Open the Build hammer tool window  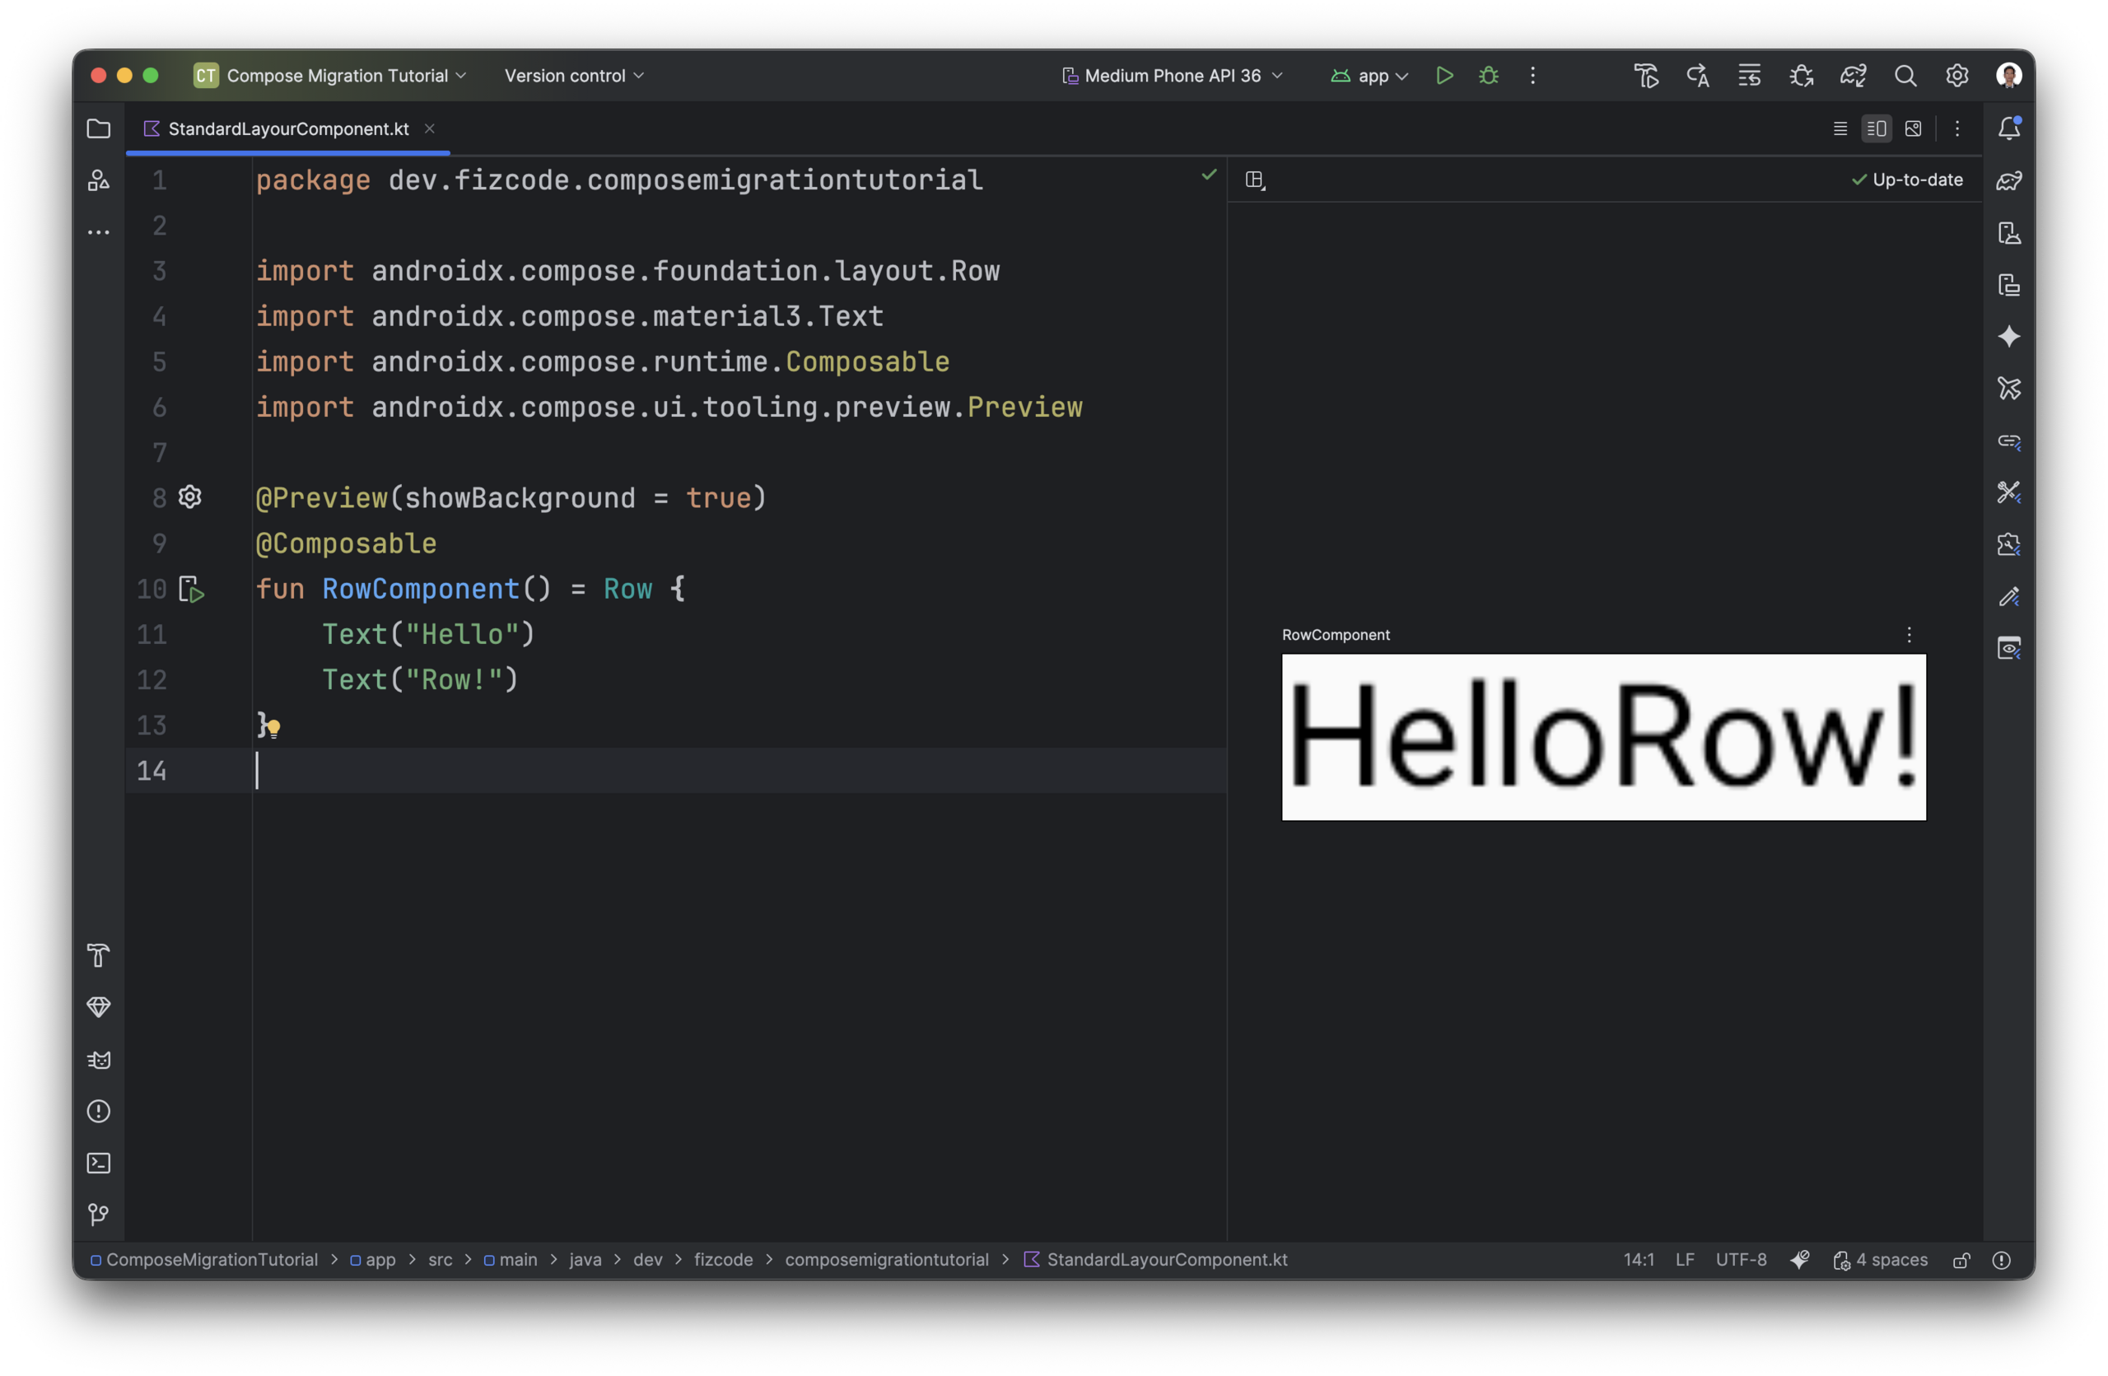(x=98, y=955)
